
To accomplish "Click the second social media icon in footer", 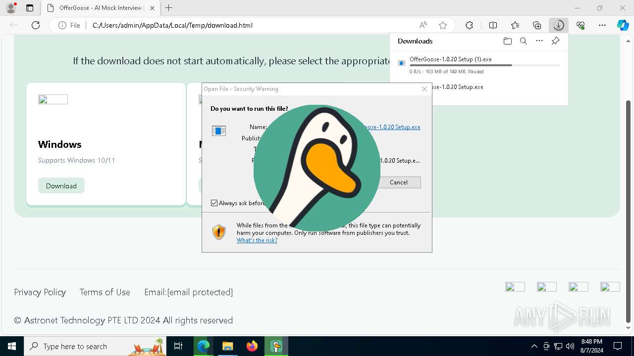I will (x=547, y=287).
